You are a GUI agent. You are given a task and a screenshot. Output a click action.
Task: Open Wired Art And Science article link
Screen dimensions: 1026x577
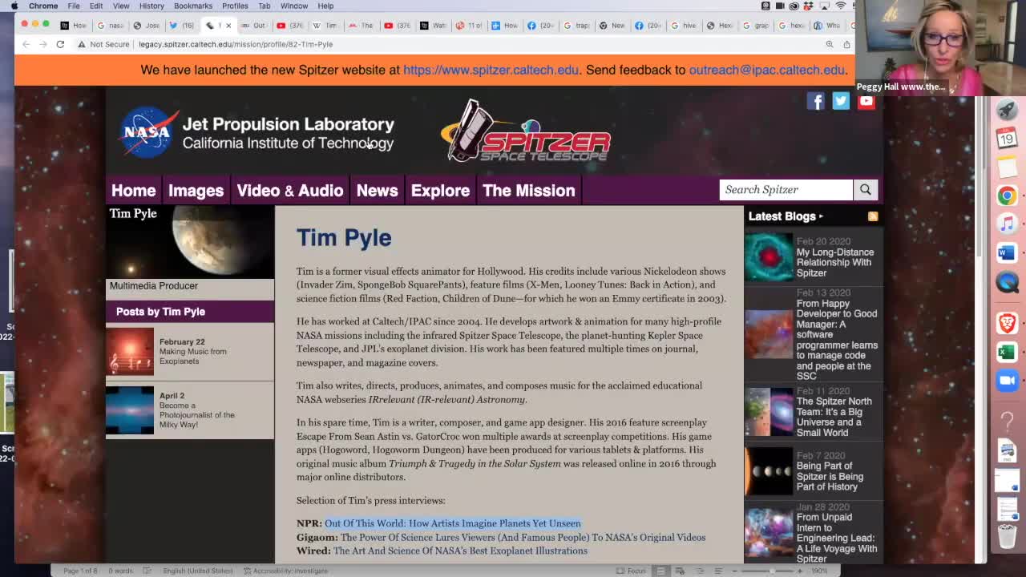coord(460,551)
